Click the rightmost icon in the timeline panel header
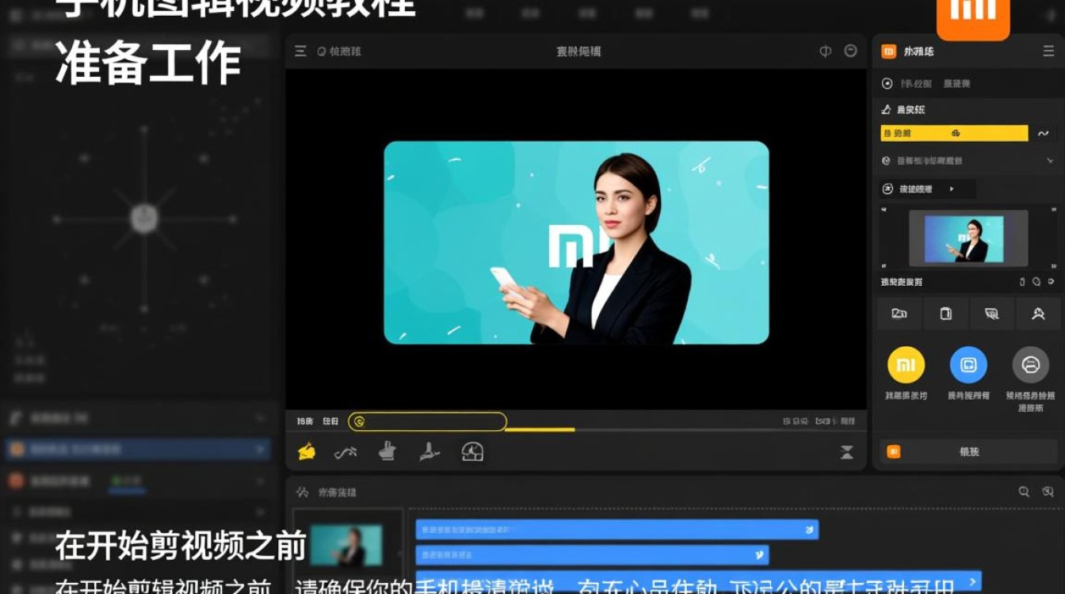Image resolution: width=1065 pixels, height=594 pixels. pos(1048,492)
